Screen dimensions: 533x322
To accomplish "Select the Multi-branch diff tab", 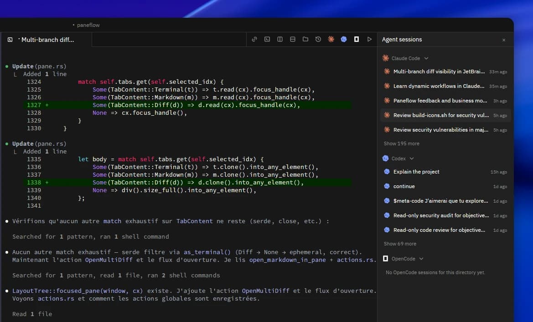I will (x=46, y=40).
